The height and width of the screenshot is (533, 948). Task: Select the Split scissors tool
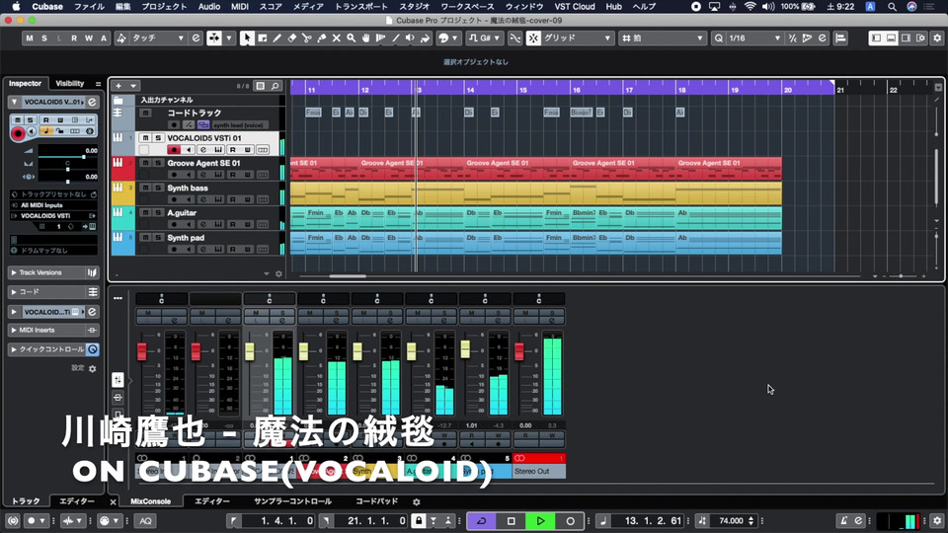pyautogui.click(x=306, y=38)
